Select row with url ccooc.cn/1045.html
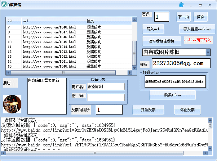 [x=69, y=42]
